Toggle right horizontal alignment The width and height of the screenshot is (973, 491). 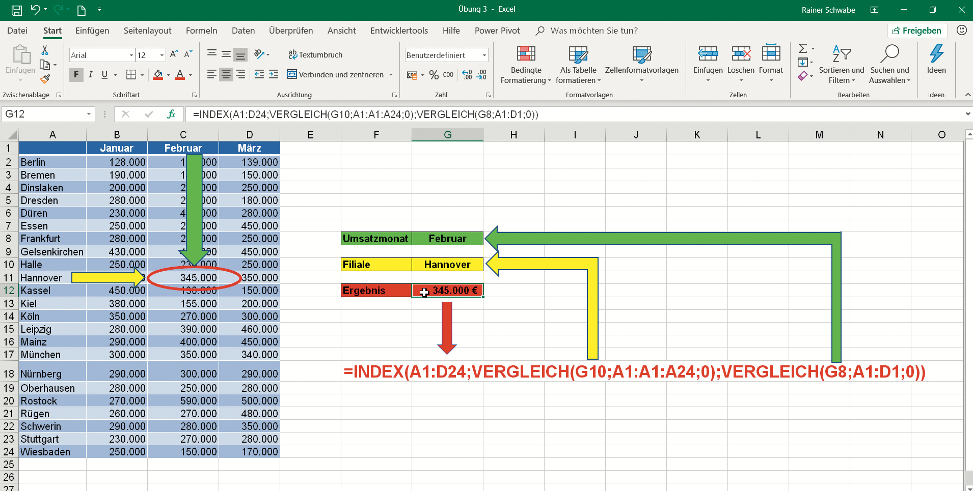point(240,74)
